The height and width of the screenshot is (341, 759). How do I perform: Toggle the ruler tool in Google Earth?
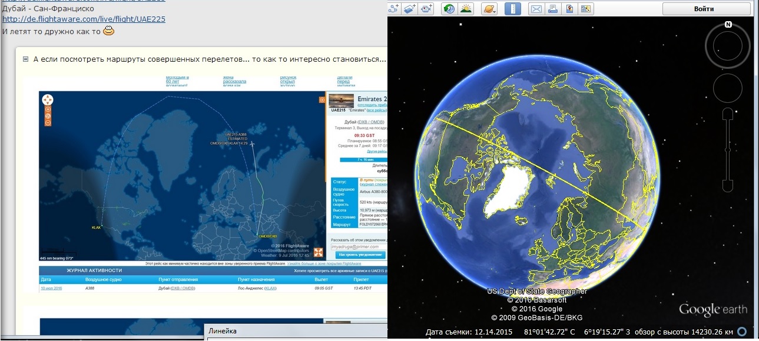click(513, 8)
